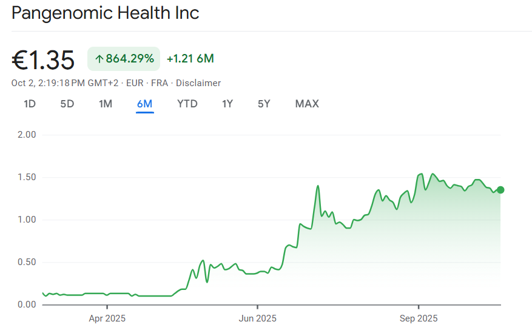The image size is (532, 330).
Task: Click the Sep 2025 axis label
Action: [418, 318]
